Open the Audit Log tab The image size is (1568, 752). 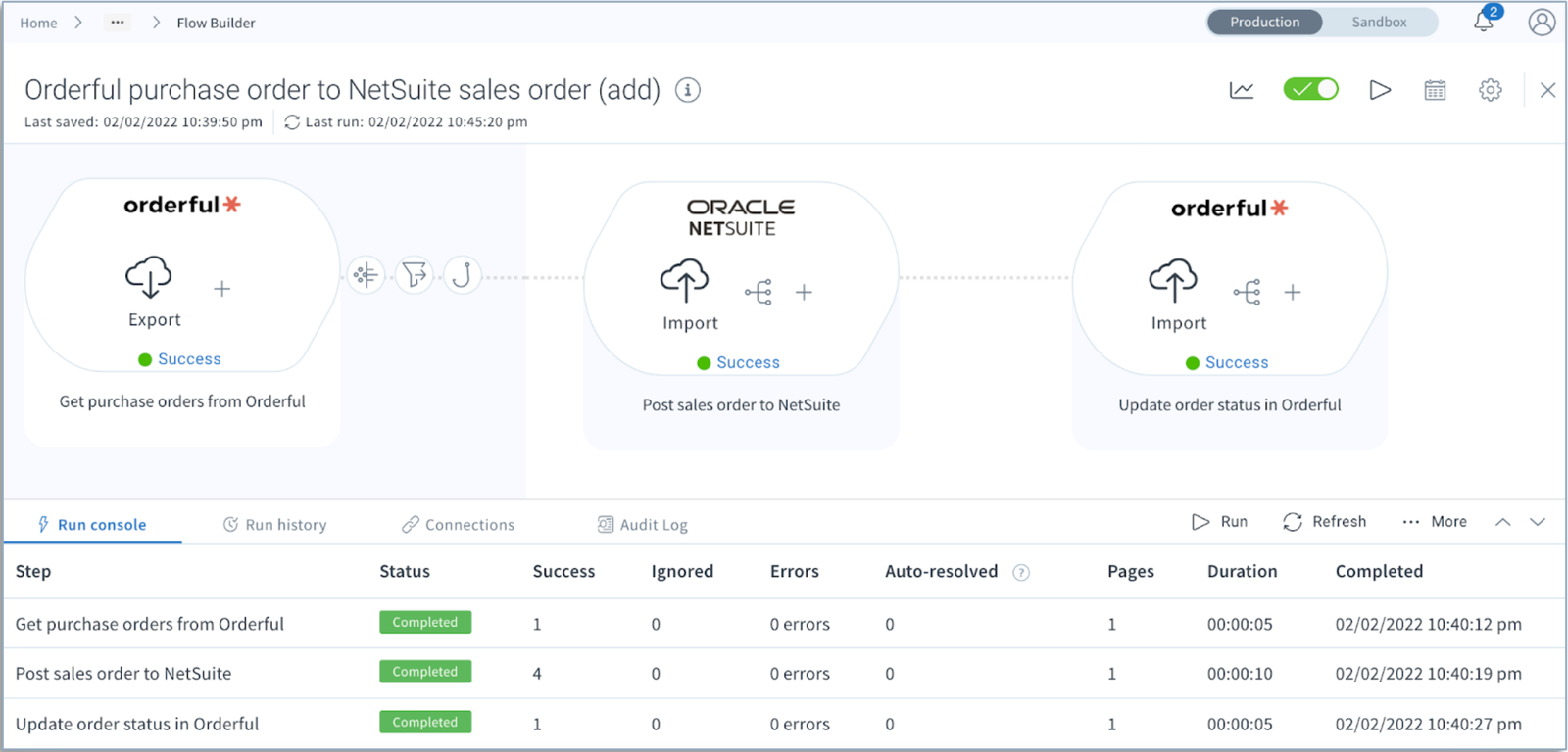643,525
